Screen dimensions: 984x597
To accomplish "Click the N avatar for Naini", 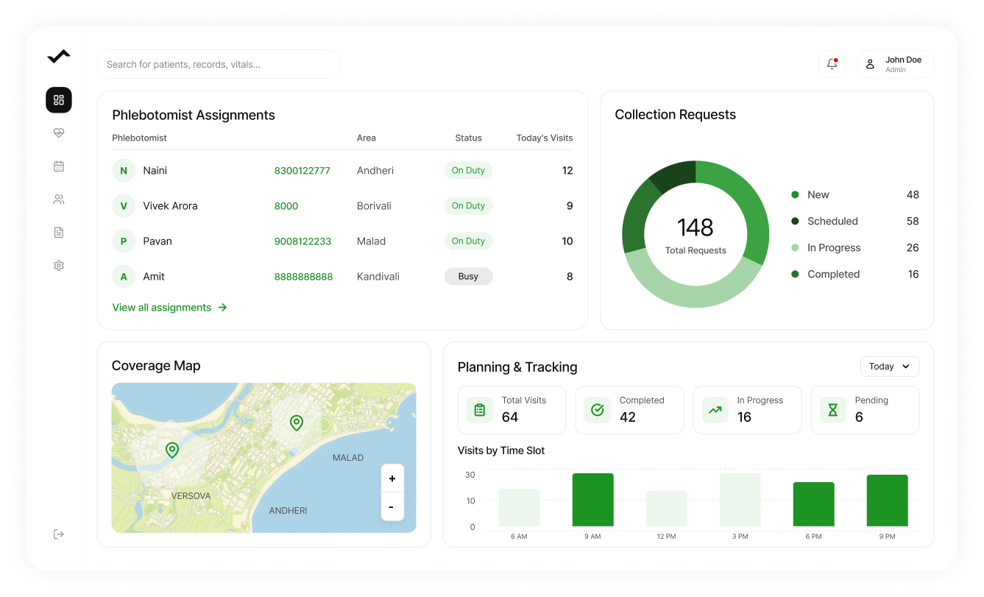I will click(124, 171).
